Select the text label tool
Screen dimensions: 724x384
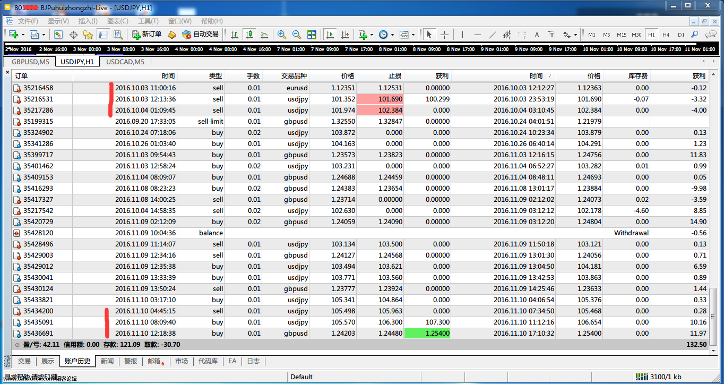(x=551, y=35)
